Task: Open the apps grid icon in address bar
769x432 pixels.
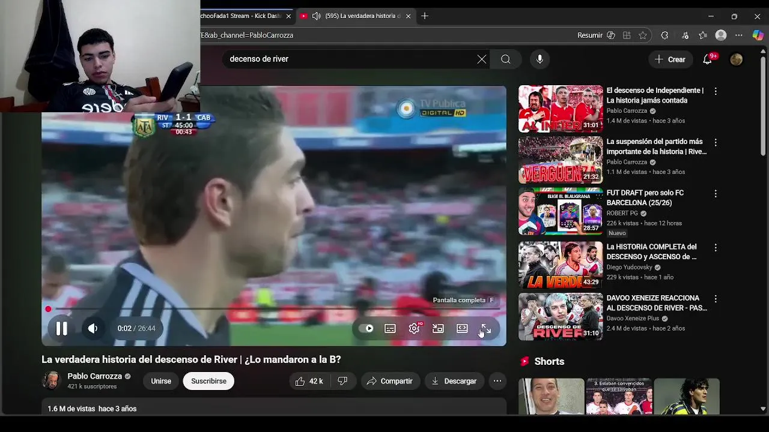Action: click(x=627, y=35)
